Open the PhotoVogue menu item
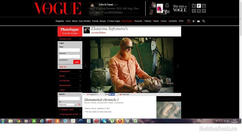 pyautogui.click(x=127, y=21)
